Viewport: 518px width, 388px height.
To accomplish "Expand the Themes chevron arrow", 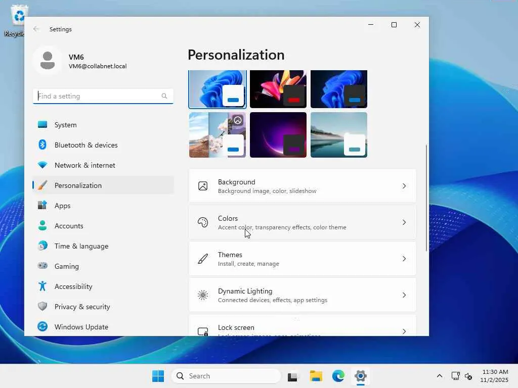I will click(x=404, y=259).
